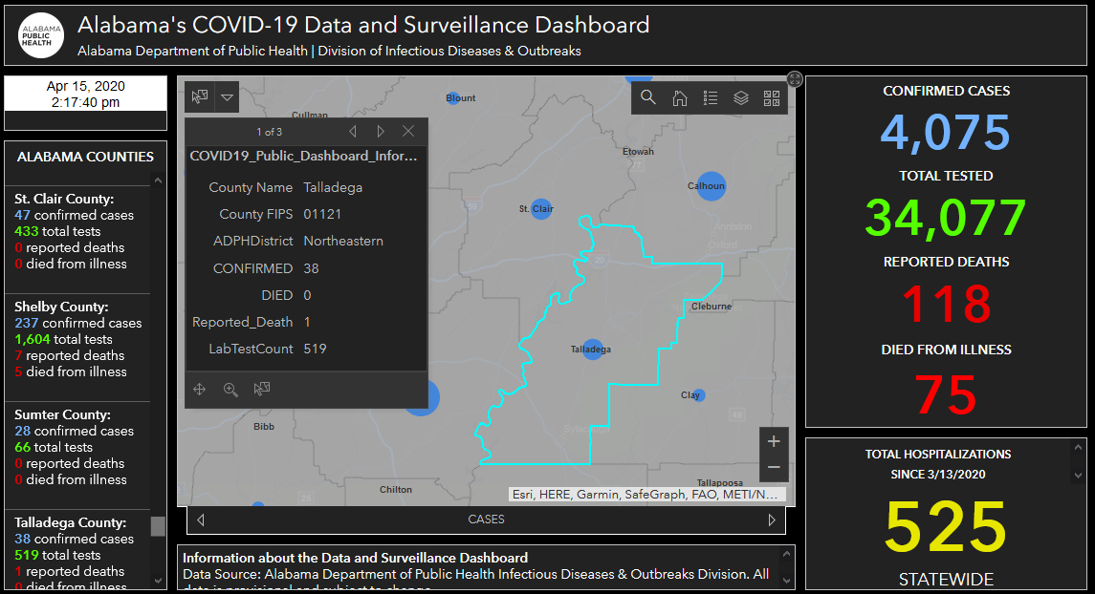This screenshot has height=594, width=1095.
Task: Expand the map to full screen
Action: 795,78
